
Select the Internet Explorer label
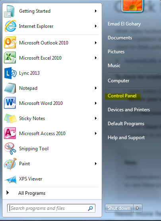point(36,26)
